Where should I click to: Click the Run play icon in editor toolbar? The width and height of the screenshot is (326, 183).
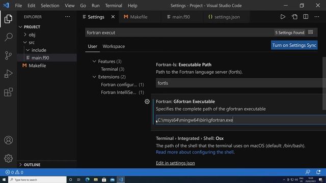(x=283, y=17)
